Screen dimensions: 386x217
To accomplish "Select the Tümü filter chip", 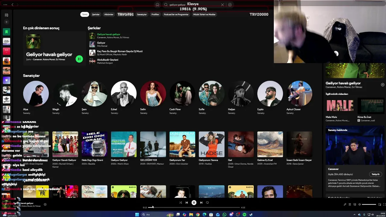I will [85, 14].
